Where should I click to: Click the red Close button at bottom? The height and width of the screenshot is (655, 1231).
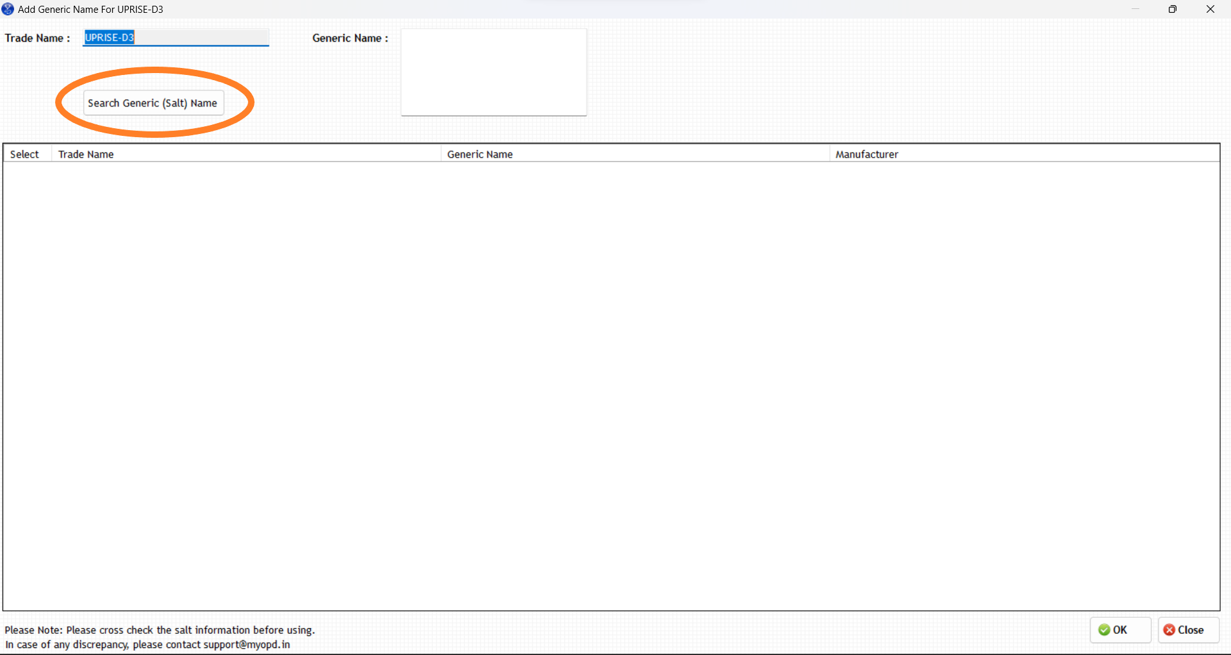[1187, 630]
